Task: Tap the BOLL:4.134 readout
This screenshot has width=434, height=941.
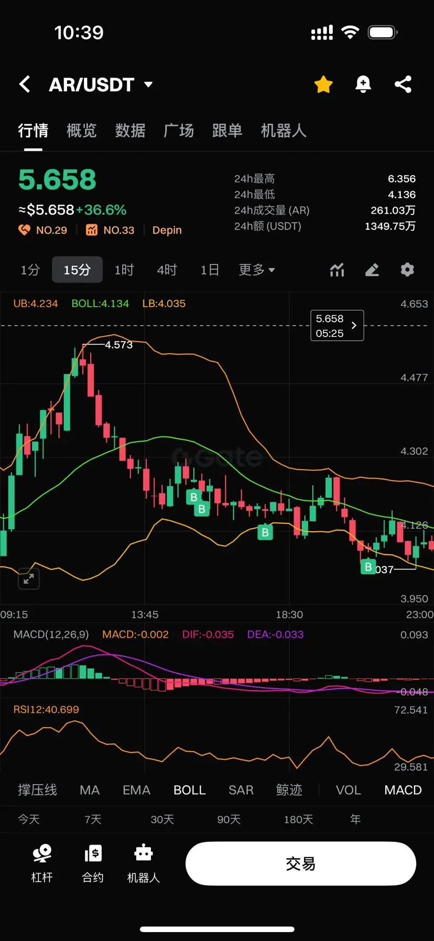Action: (x=100, y=303)
